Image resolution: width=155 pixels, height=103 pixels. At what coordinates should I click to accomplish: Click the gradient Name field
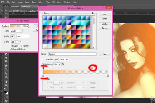pyautogui.click(x=72, y=54)
